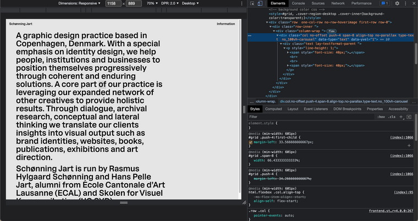Open the 70% zoom dropdown
This screenshot has height=221, width=418.
pyautogui.click(x=151, y=3)
